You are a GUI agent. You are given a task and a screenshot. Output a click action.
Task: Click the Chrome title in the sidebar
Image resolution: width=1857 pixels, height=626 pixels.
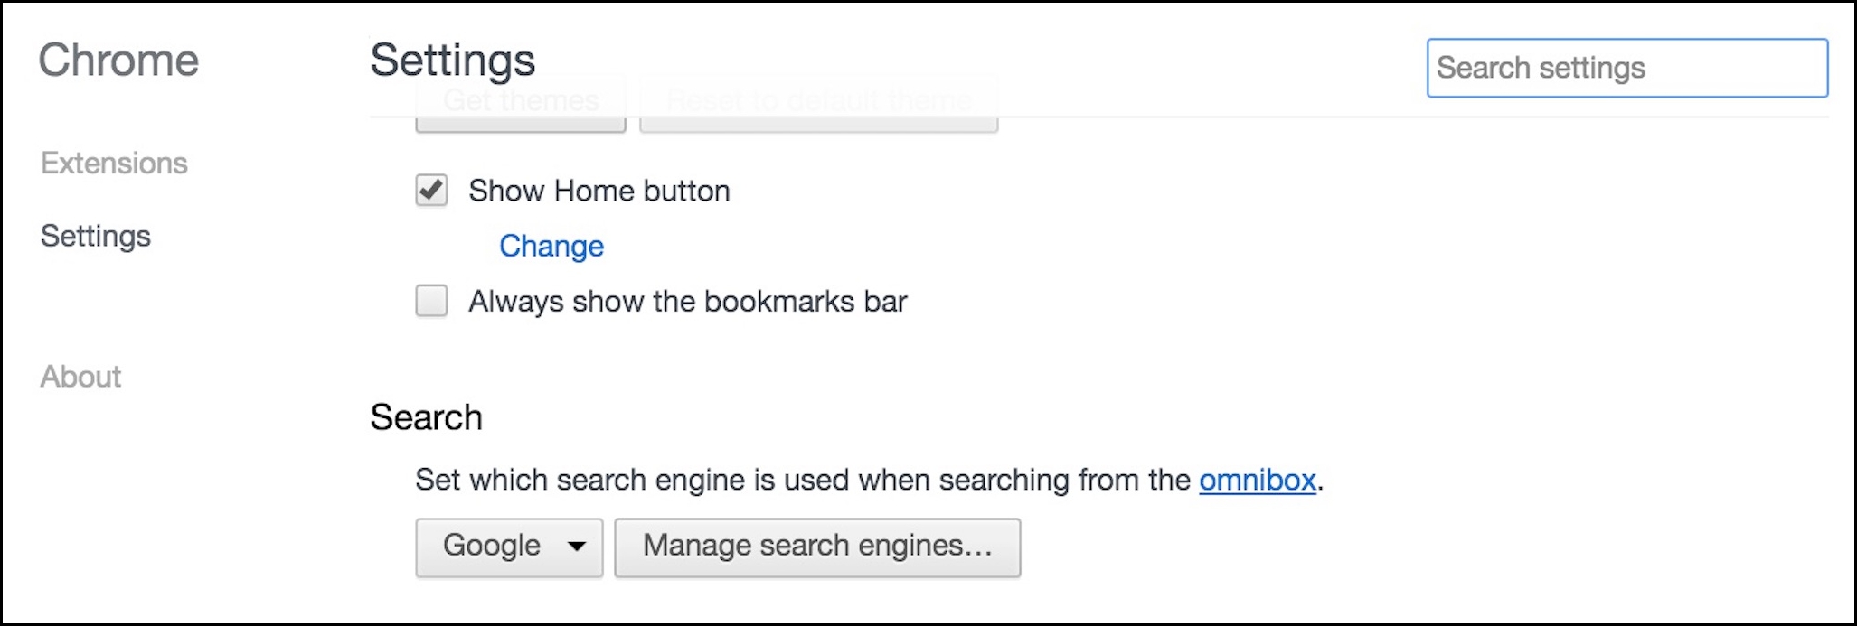[118, 61]
